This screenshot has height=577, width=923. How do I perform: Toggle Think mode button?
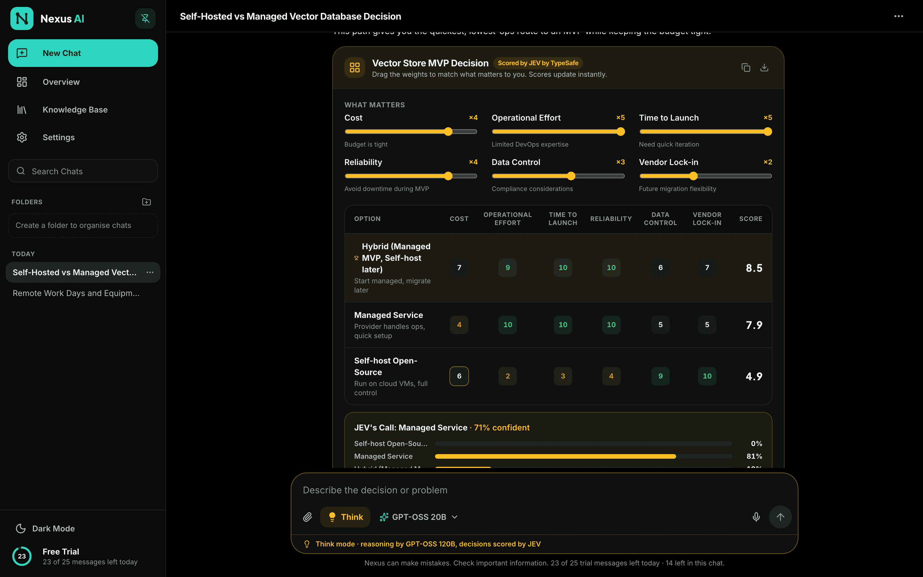click(x=345, y=517)
